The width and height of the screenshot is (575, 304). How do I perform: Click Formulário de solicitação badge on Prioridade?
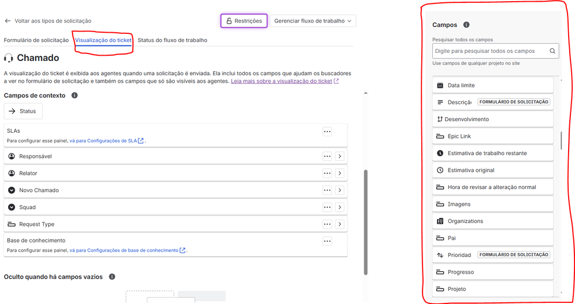click(514, 255)
